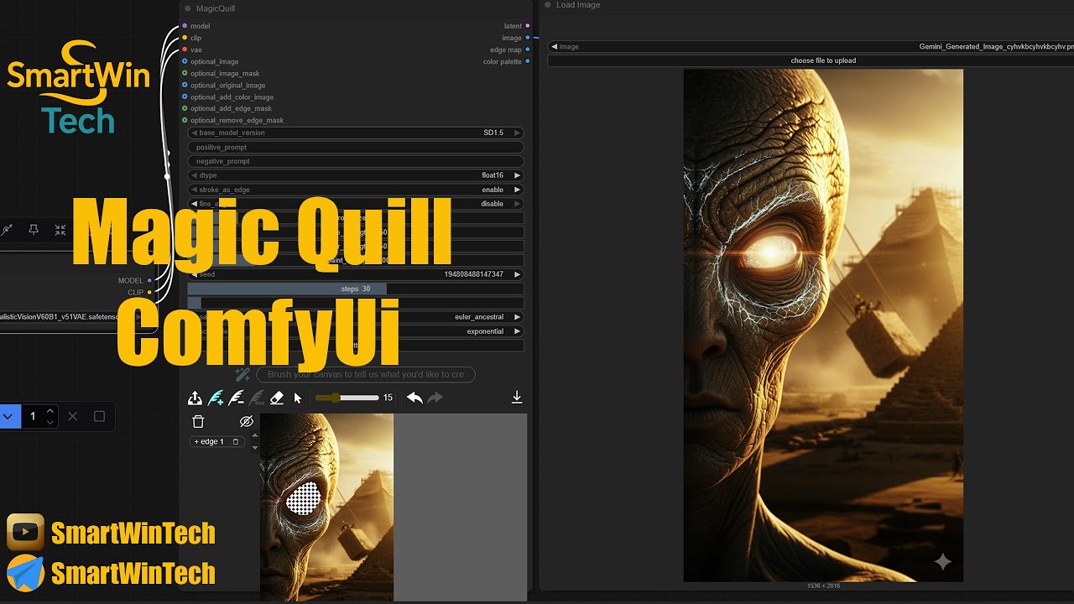
Task: Undo the last stroke
Action: [414, 398]
